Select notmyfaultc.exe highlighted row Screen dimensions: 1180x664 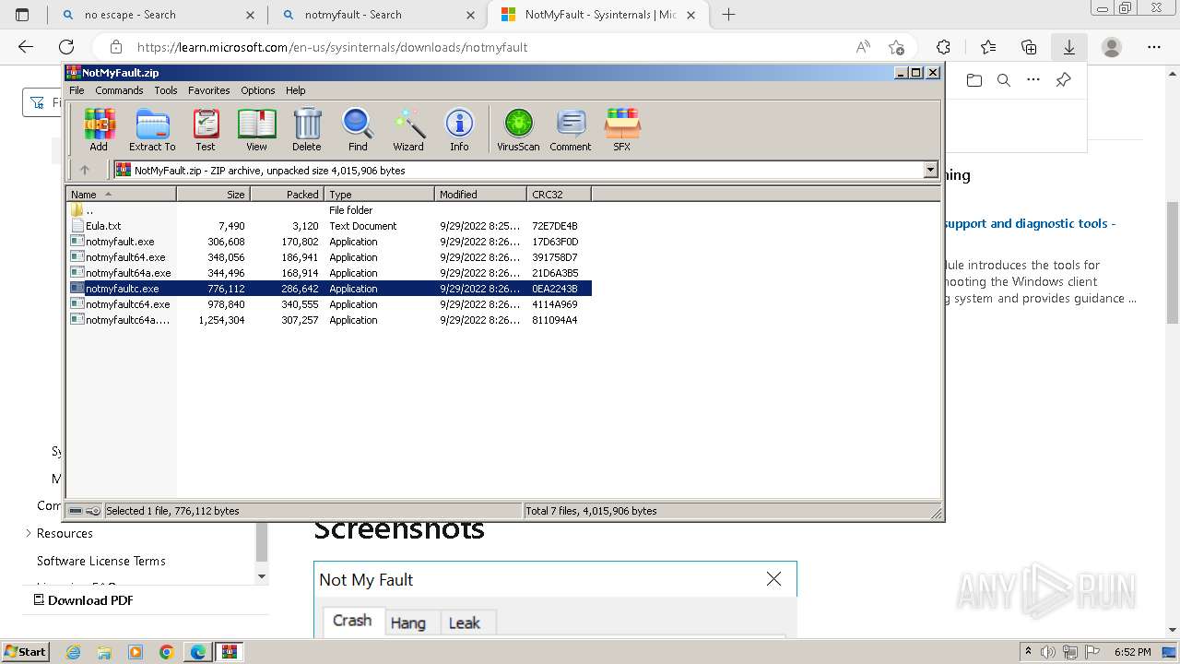pyautogui.click(x=329, y=289)
